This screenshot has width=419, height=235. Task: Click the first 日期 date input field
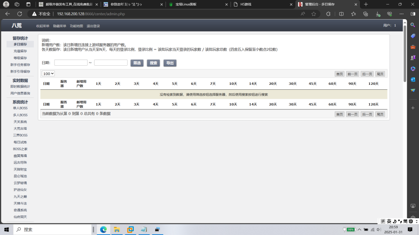(71, 62)
